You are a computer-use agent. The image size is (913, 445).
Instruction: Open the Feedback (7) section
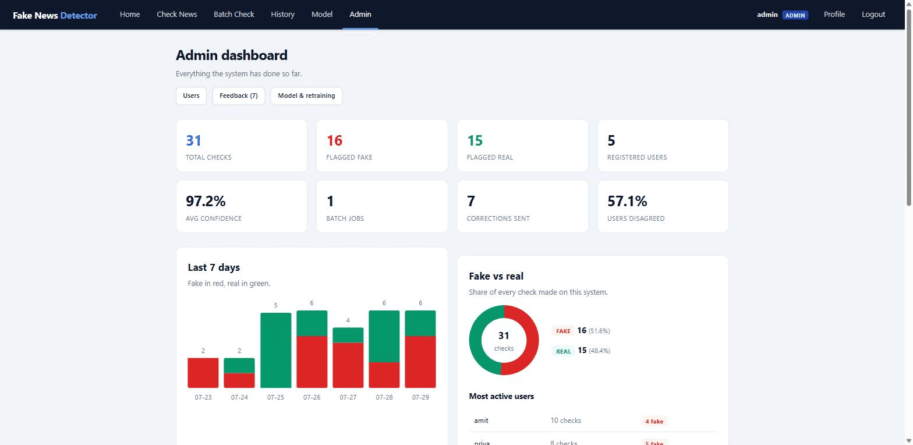coord(239,96)
